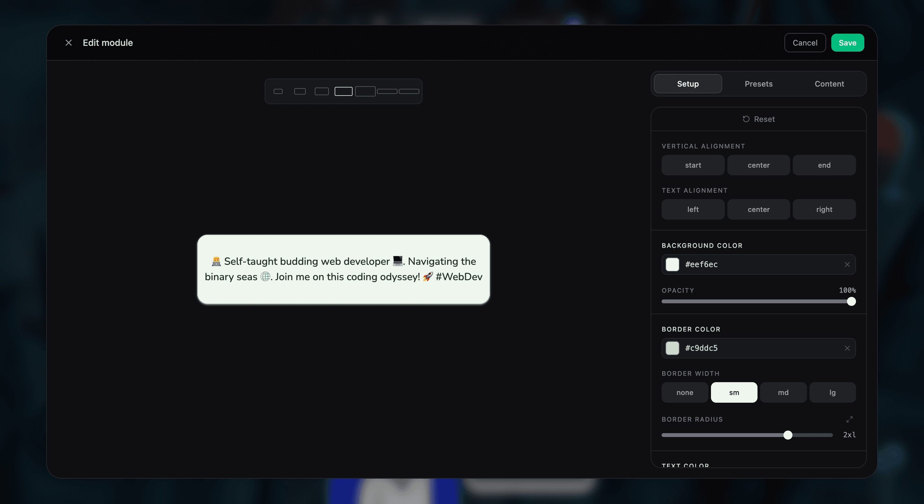Set border width to md
924x504 pixels.
coord(783,392)
